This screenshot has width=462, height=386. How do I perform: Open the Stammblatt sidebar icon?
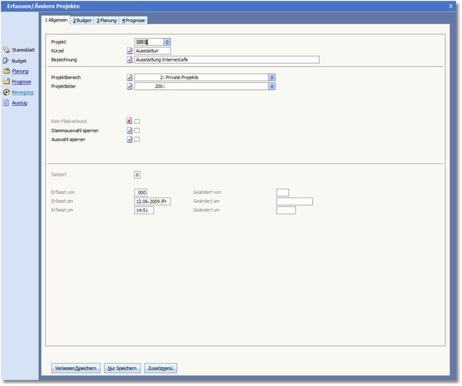tap(6, 50)
